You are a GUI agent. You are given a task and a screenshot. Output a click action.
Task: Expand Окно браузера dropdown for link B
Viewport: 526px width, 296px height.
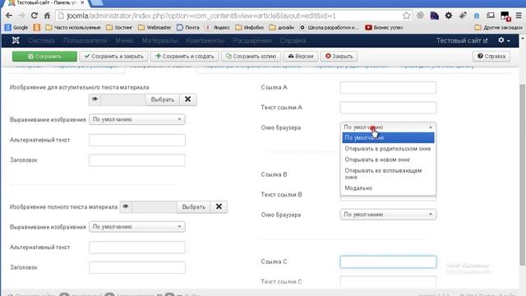point(388,215)
